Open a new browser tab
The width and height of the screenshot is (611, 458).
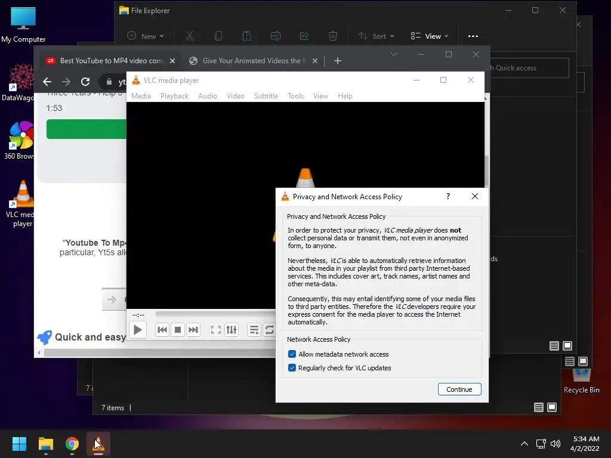coord(338,61)
